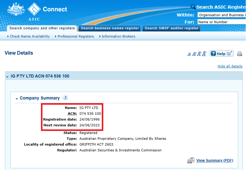246x170 pixels.
Task: Set the smallest font size A icon
Action: tap(189, 54)
